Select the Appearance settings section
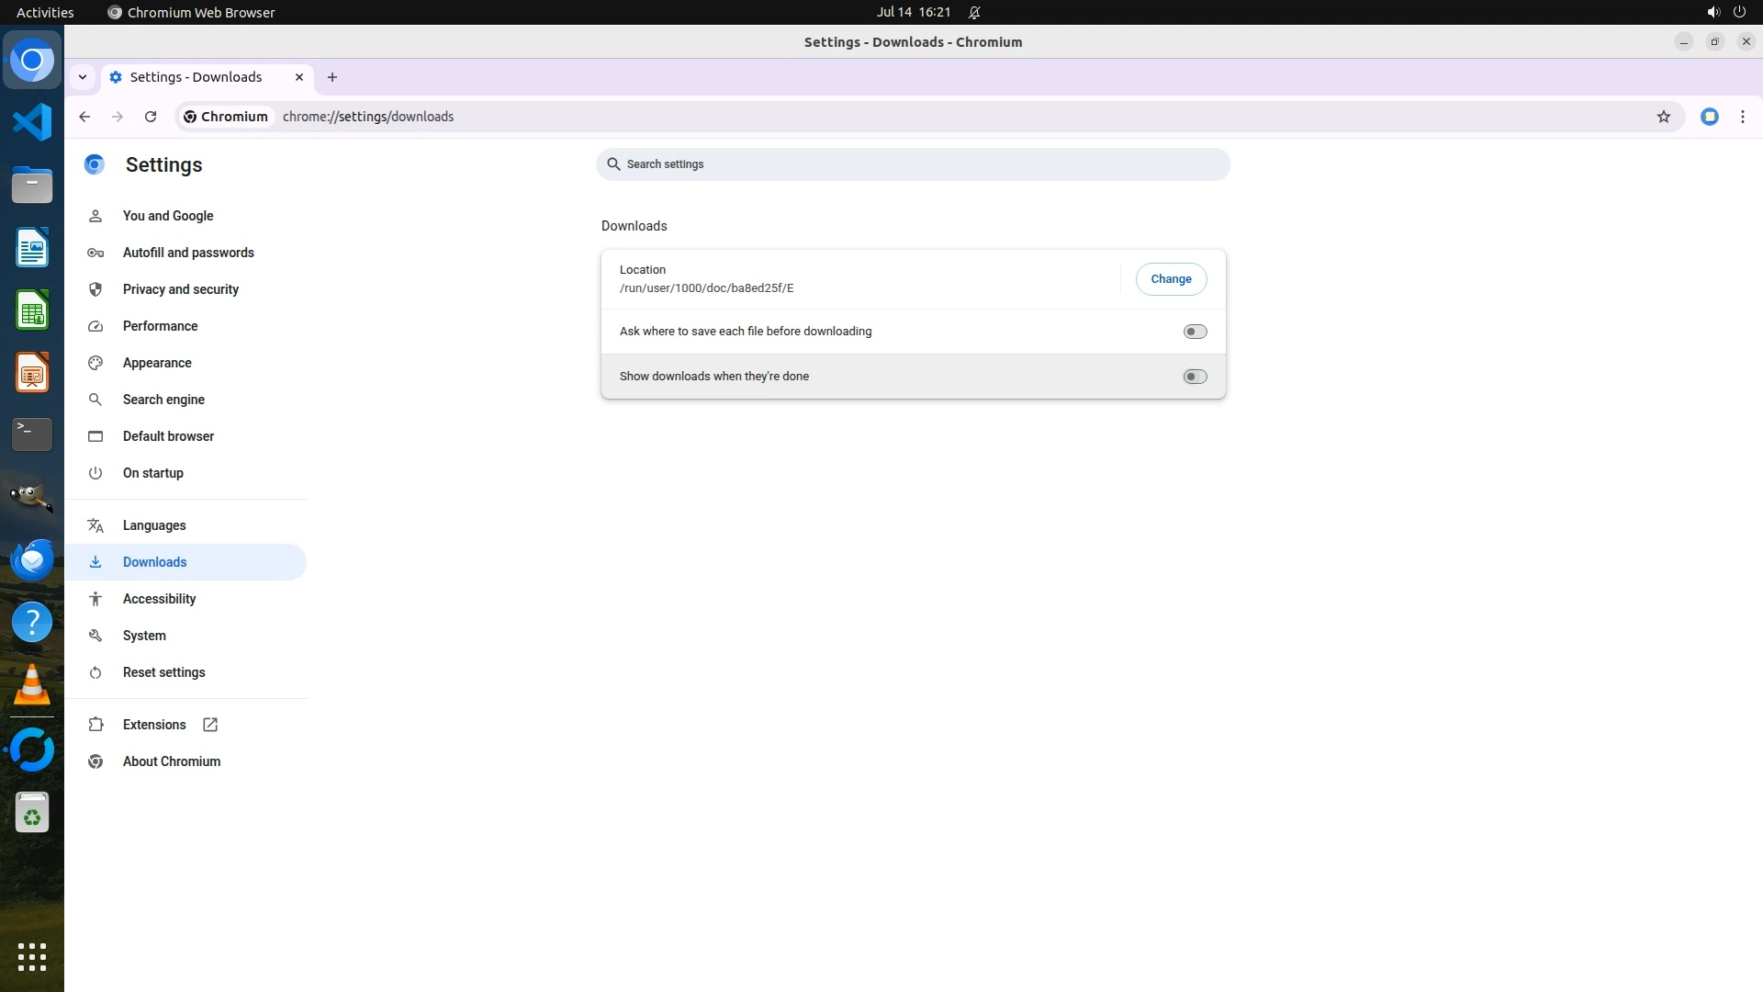The height and width of the screenshot is (992, 1763). pyautogui.click(x=157, y=363)
